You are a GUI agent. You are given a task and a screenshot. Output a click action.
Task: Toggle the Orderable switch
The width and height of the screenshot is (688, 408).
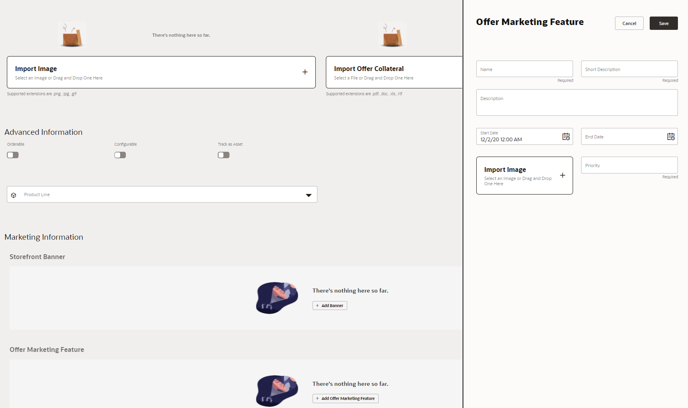13,155
